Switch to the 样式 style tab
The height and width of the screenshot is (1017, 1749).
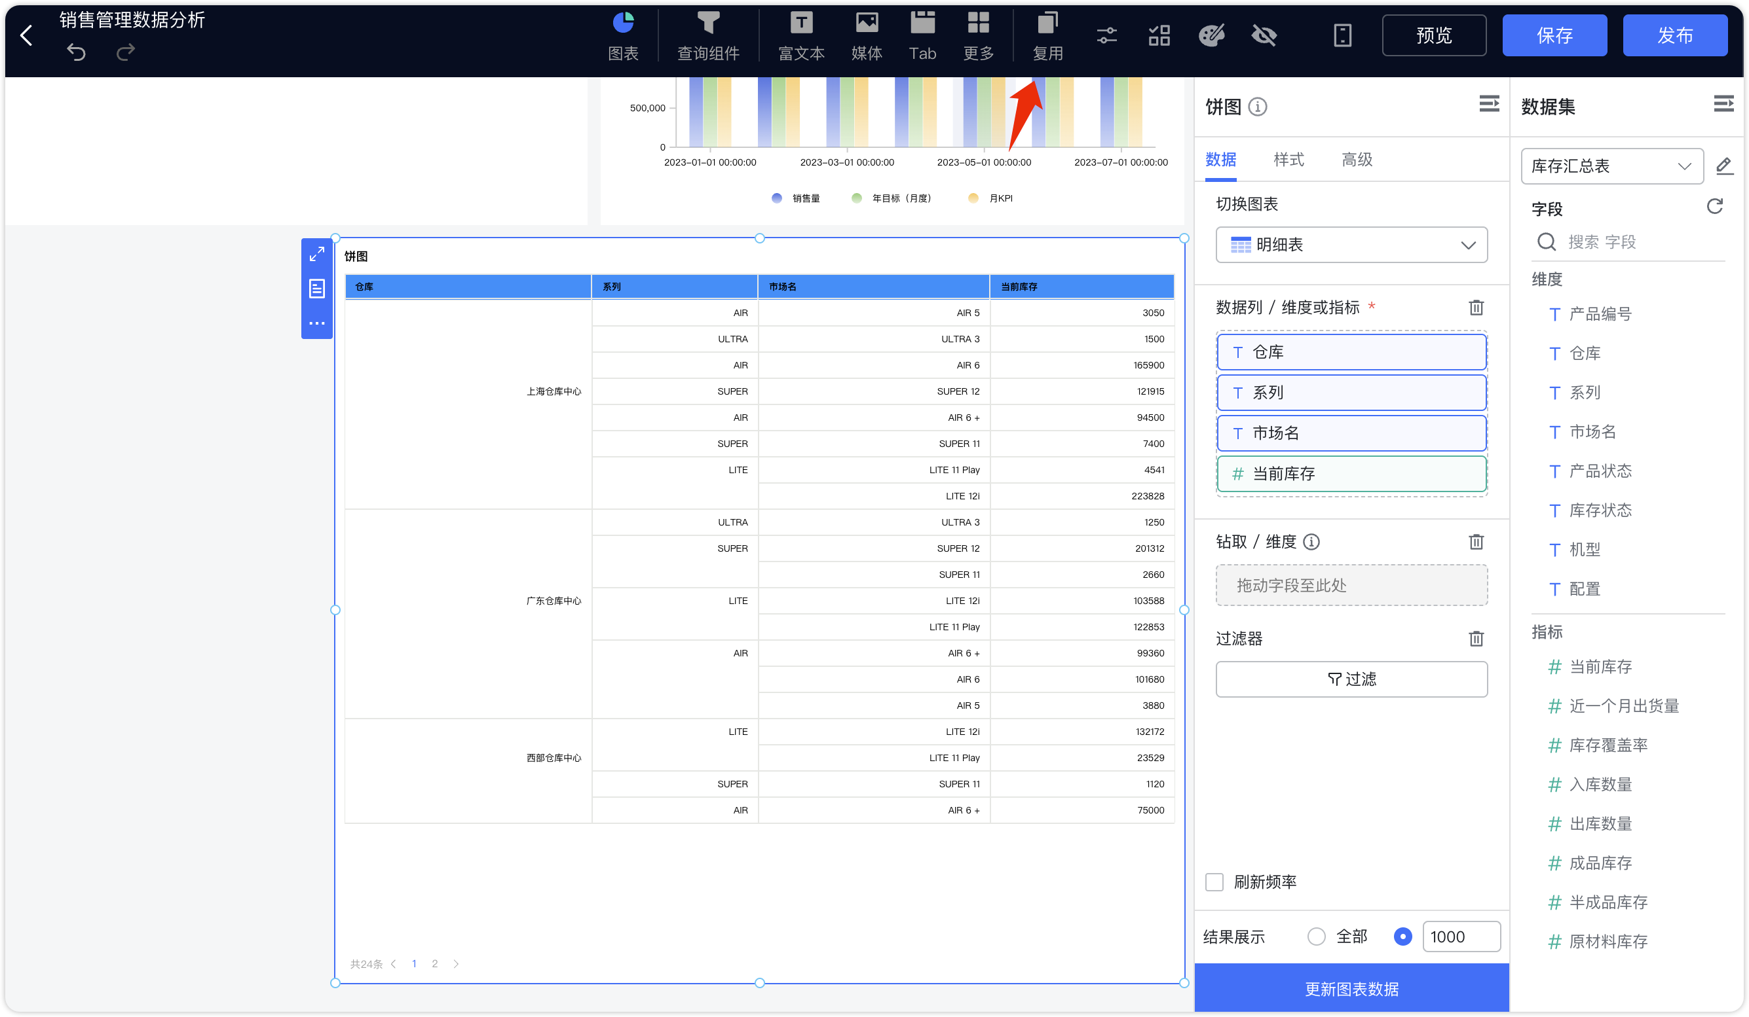(x=1288, y=160)
